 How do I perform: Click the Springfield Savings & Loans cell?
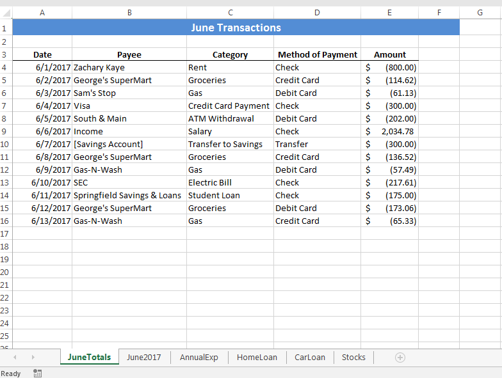click(x=127, y=195)
